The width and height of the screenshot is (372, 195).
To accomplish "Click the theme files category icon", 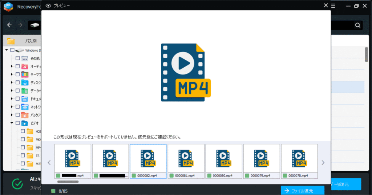I will 25,75.
